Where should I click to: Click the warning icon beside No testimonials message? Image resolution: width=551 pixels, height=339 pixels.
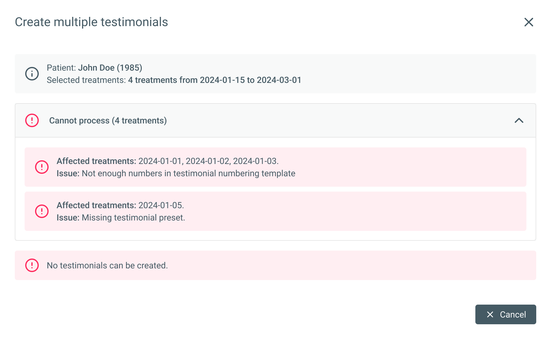(x=32, y=265)
